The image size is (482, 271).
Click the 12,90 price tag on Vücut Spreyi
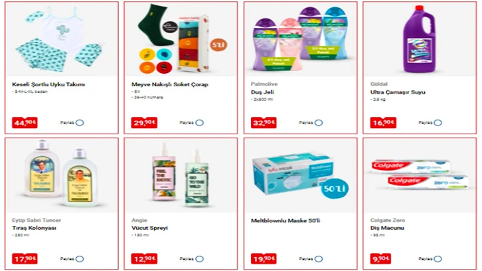[x=144, y=259]
